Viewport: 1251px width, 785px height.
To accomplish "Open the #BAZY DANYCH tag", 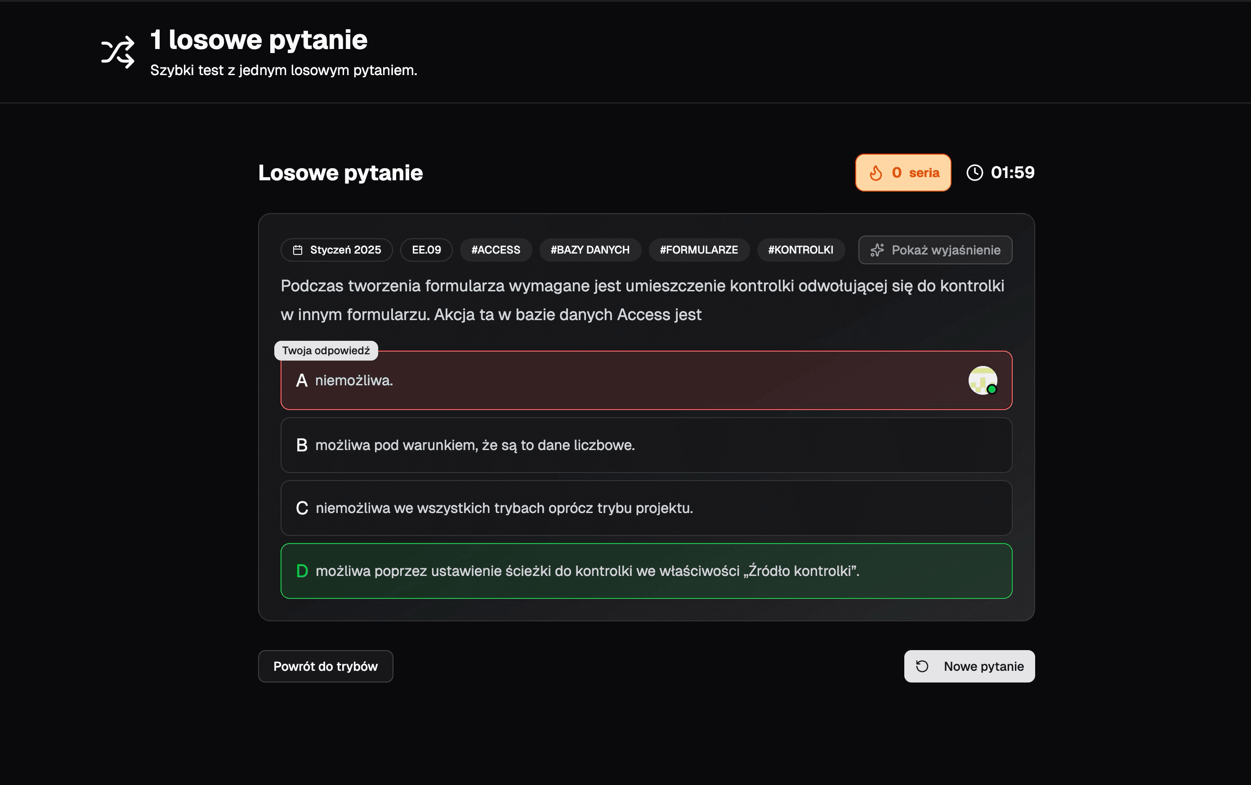I will 590,250.
